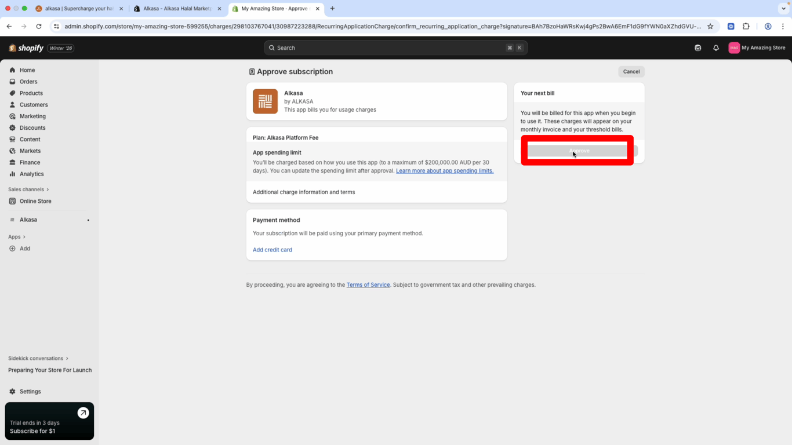Go to Orders in the sidebar
Viewport: 792px width, 445px height.
click(28, 82)
